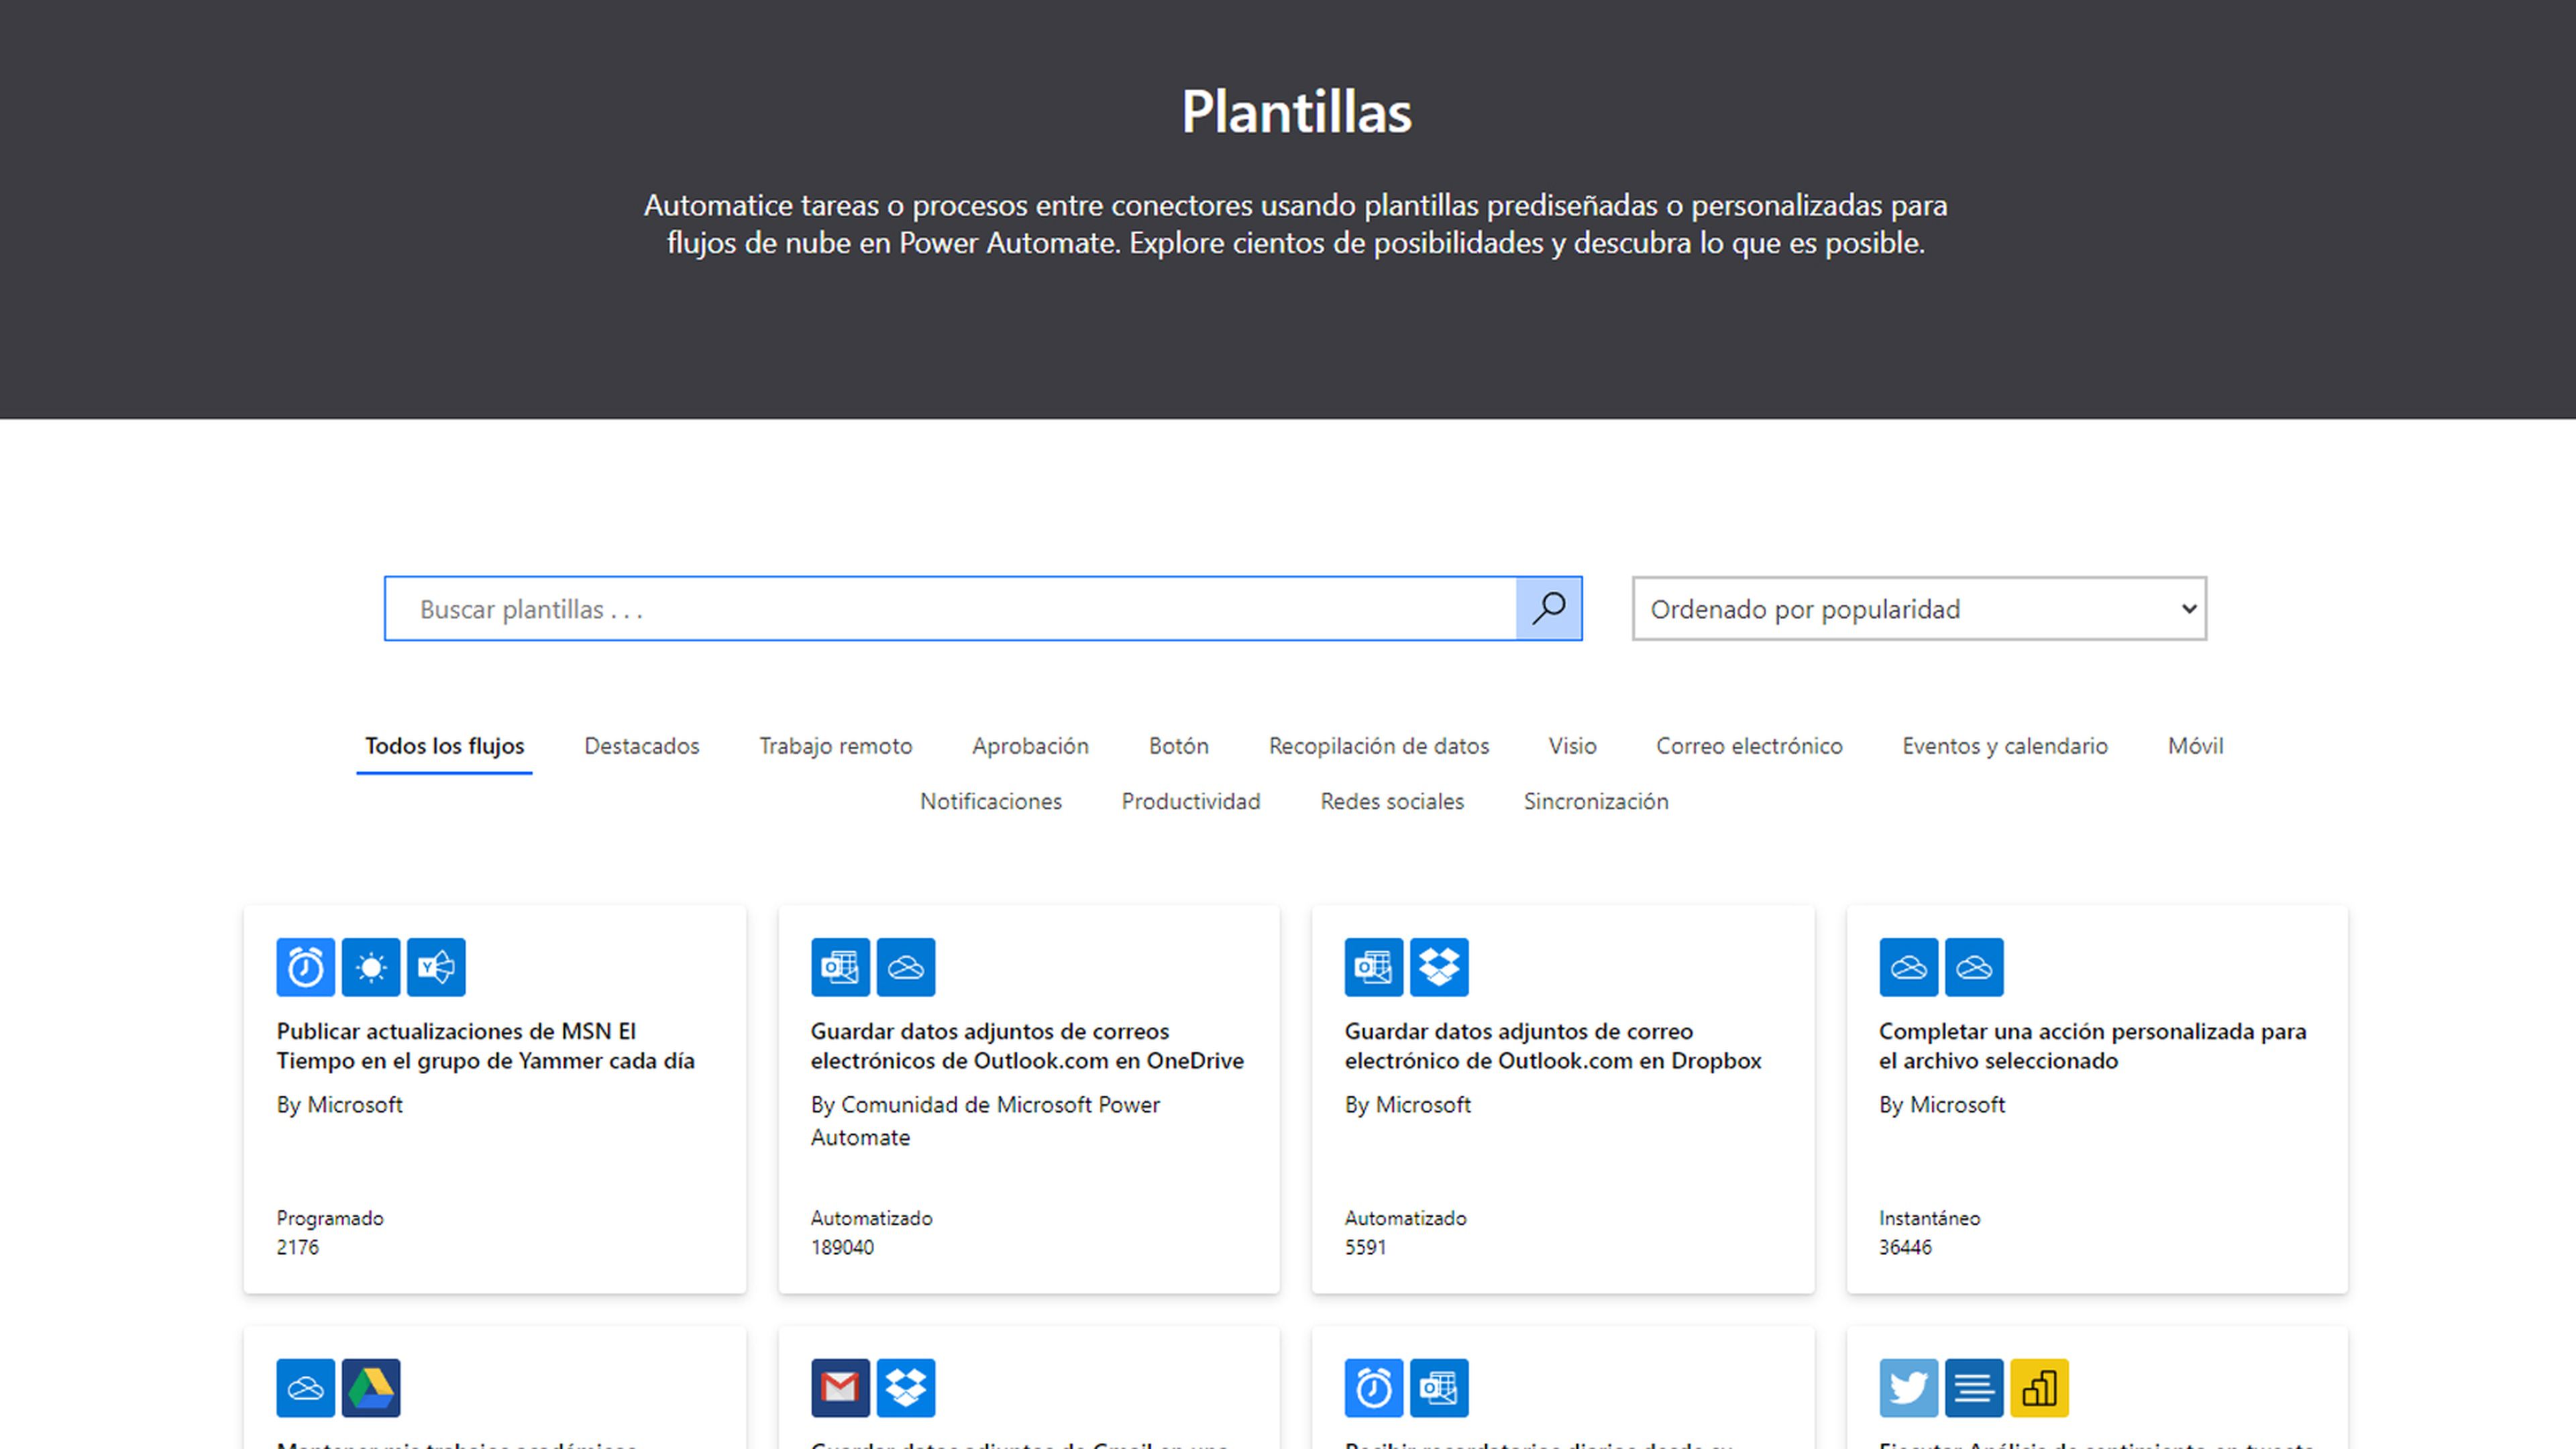The height and width of the screenshot is (1449, 2576).
Task: Click OneDrive cloud icon on Outlook.com OneDrive card
Action: (906, 967)
